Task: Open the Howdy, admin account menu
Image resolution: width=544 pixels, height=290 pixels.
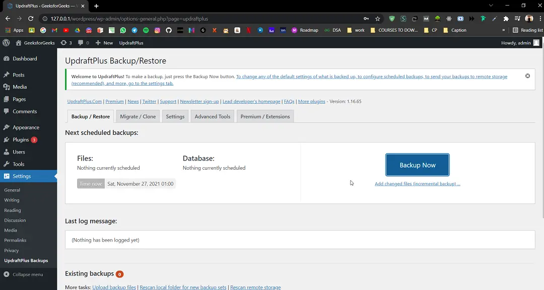Action: pos(520,43)
